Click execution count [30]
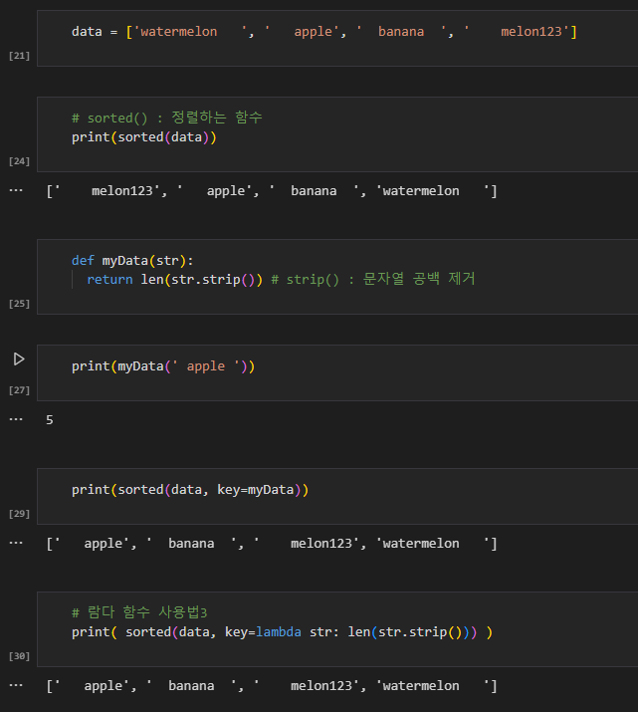Screen dimensions: 638x712 tap(19, 656)
